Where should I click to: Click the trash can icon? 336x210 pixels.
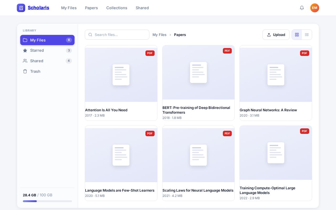pyautogui.click(x=25, y=71)
